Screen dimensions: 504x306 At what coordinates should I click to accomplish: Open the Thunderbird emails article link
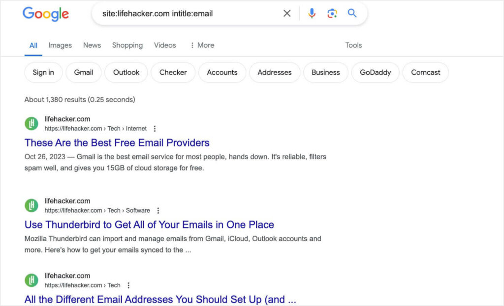[149, 224]
